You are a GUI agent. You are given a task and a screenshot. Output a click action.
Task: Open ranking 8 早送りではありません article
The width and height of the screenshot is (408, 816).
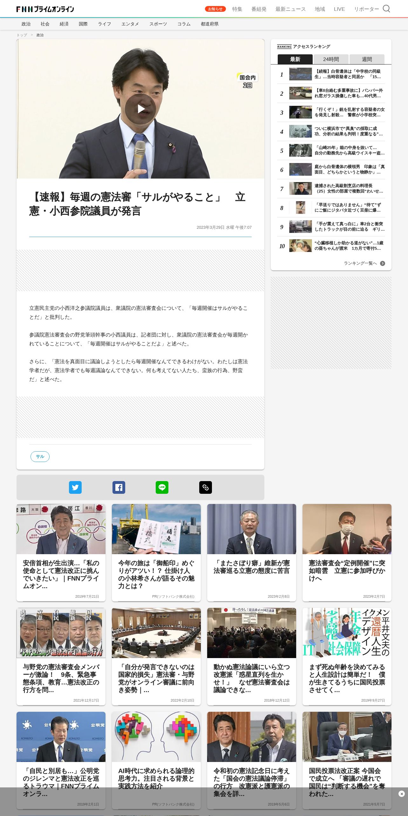click(x=331, y=207)
